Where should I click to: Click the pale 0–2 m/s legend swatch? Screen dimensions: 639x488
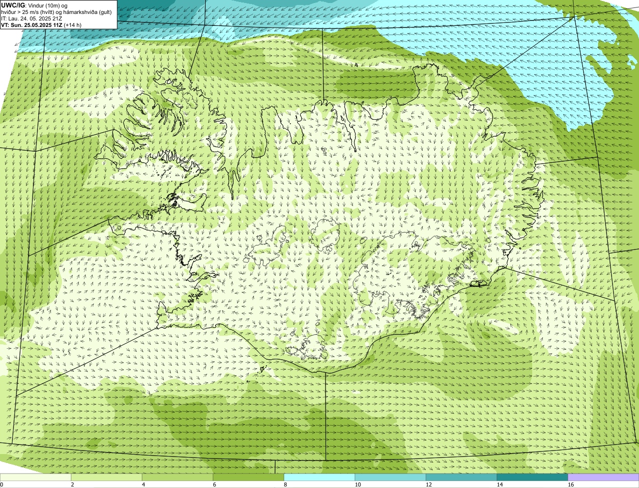[x=35, y=477]
